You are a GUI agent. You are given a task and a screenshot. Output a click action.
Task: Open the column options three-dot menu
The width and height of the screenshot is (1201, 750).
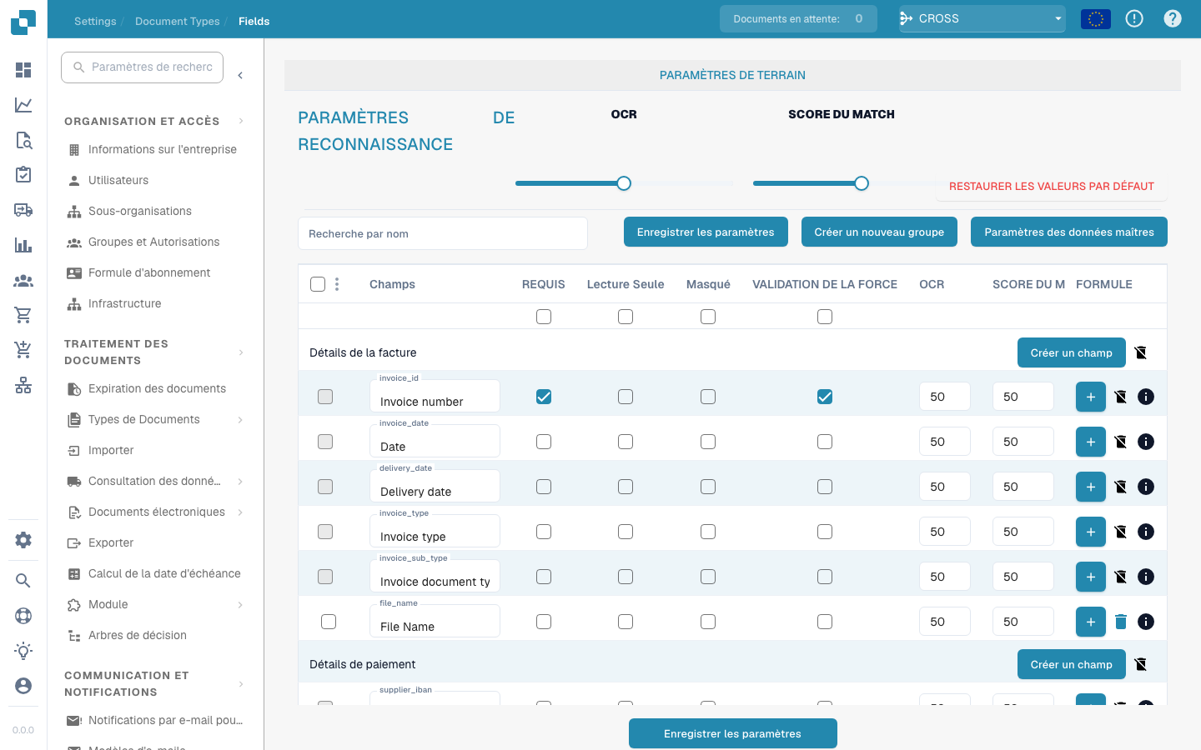point(337,284)
